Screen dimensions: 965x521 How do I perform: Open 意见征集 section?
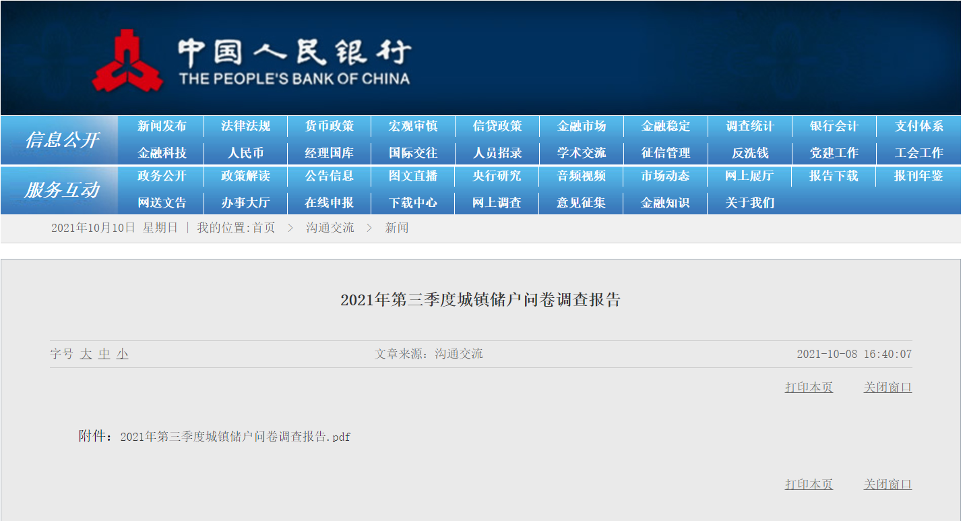point(582,203)
